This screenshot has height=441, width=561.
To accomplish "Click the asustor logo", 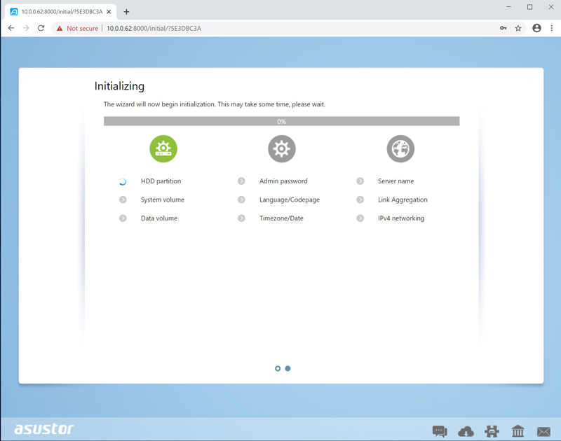I will point(44,429).
